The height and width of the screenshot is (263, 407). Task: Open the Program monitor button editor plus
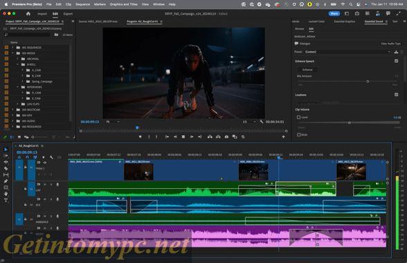284,136
